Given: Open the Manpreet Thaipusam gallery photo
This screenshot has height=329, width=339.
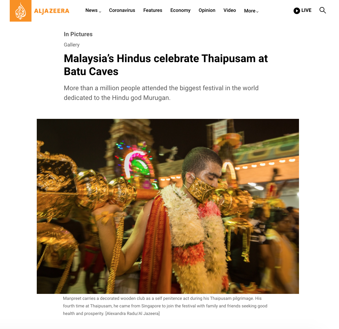Looking at the screenshot, I should point(168,206).
